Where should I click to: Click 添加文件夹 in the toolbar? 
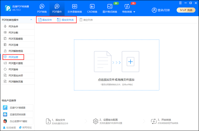pos(65,20)
